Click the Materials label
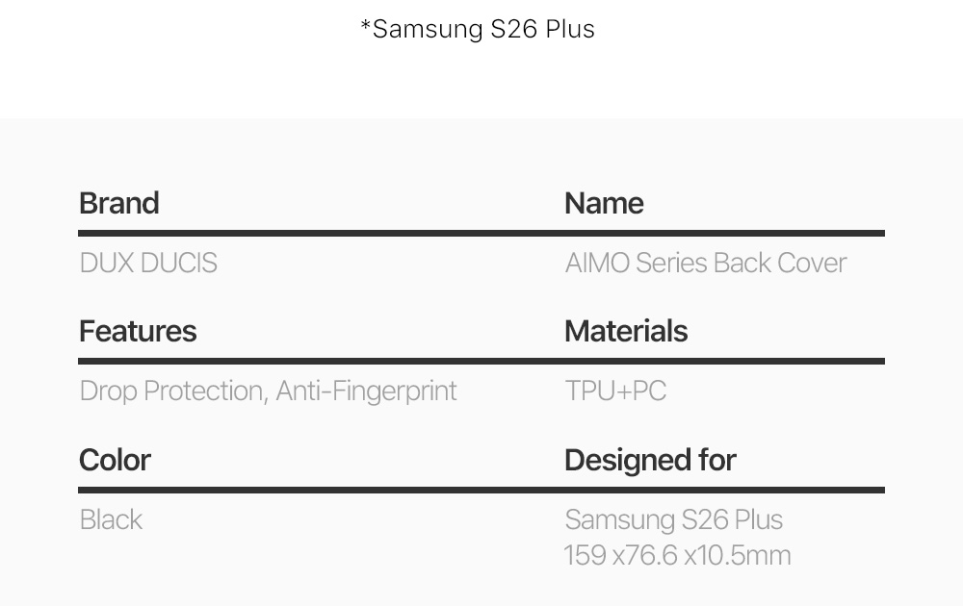The width and height of the screenshot is (963, 606). (626, 331)
